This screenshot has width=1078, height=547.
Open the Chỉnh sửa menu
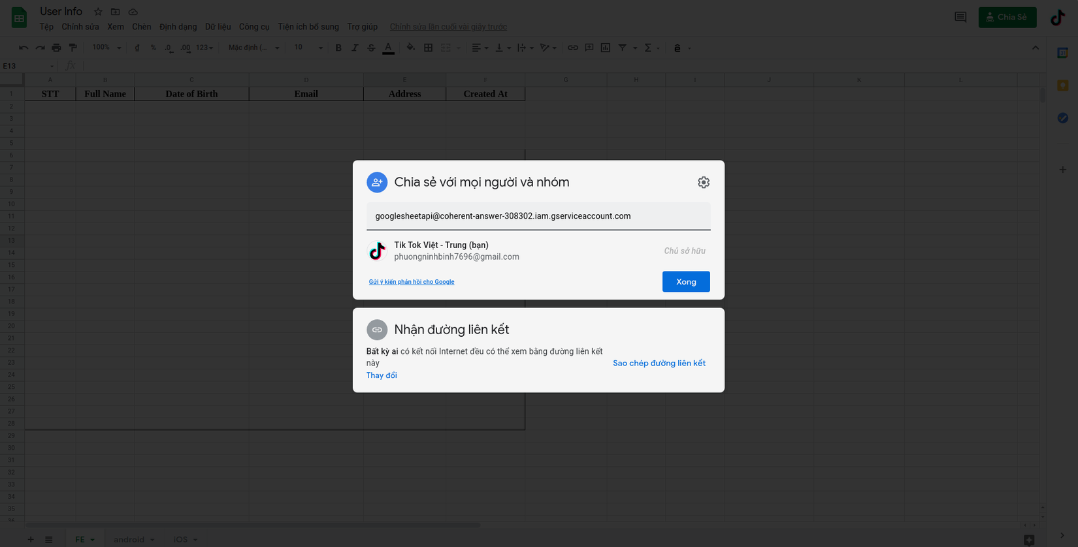80,27
